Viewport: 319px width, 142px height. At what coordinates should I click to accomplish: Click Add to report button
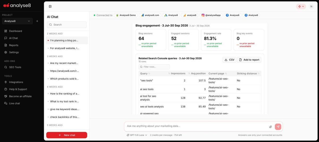(x=249, y=60)
